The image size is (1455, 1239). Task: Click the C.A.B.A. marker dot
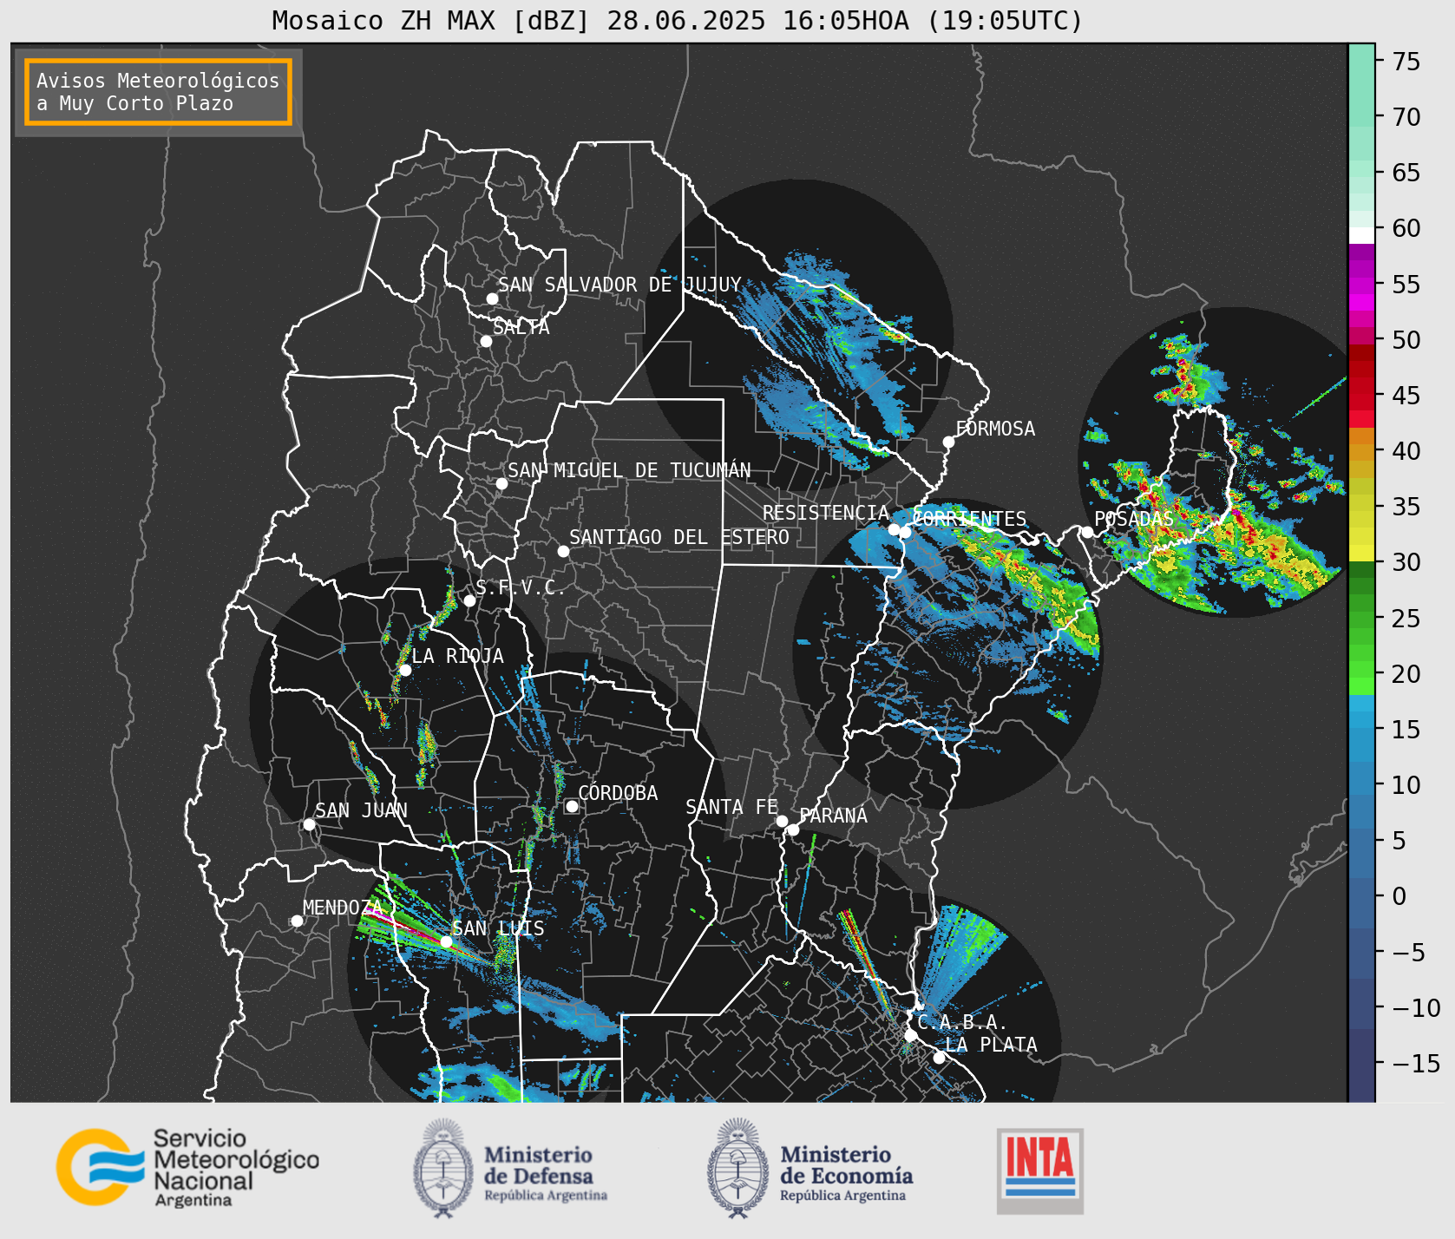coord(910,1035)
